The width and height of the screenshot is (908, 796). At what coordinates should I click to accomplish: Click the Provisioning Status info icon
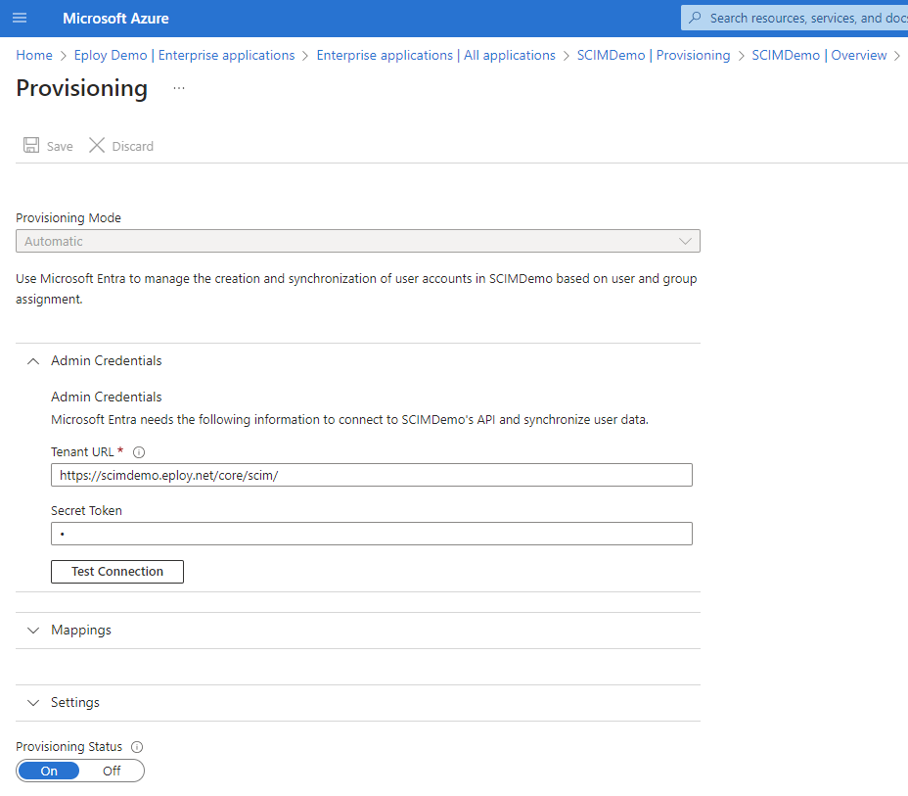[x=137, y=747]
